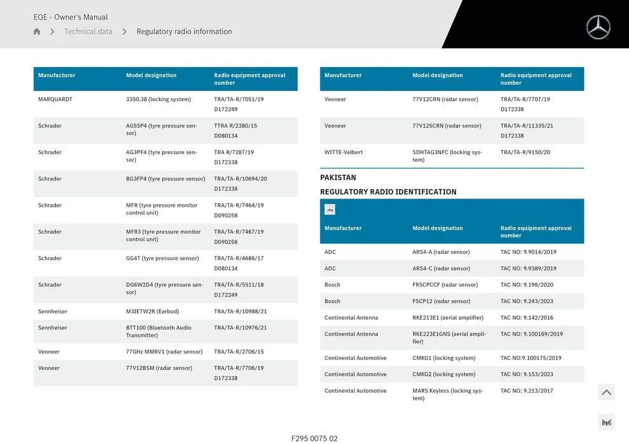Image resolution: width=629 pixels, height=444 pixels.
Task: Click document code F295 0075 02
Action: click(314, 438)
